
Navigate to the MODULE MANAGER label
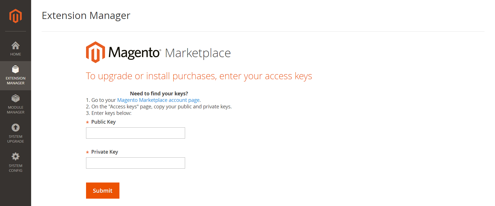(16, 110)
